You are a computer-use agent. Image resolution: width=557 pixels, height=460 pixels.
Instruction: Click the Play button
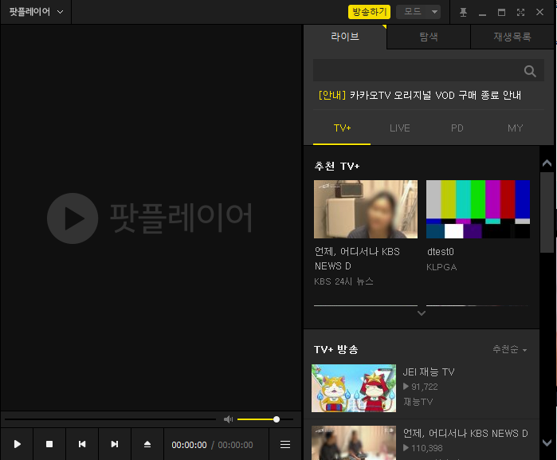pyautogui.click(x=17, y=444)
